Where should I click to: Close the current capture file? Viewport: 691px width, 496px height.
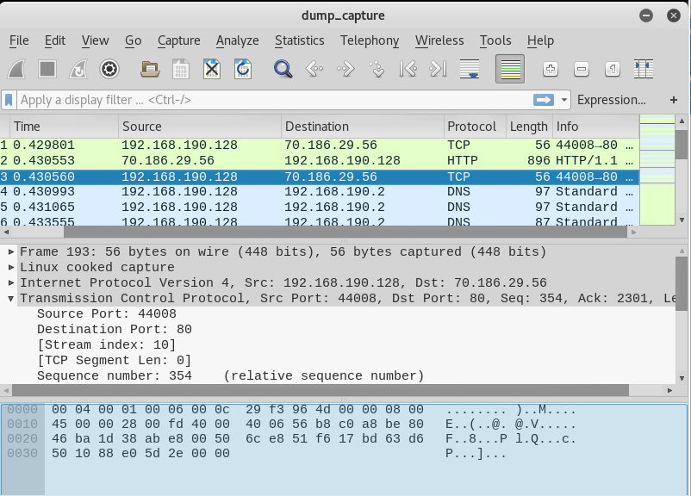pos(211,69)
